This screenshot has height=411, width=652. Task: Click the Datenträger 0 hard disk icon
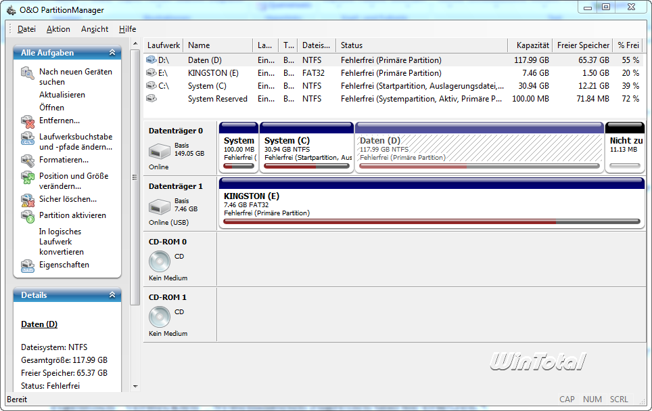159,151
